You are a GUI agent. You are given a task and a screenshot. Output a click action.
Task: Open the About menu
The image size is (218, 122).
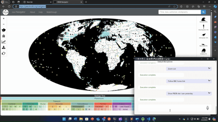32,12
